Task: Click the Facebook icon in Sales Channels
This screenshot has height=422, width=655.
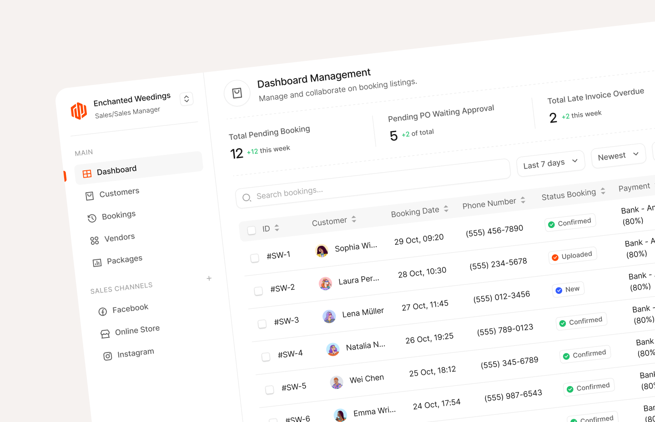Action: point(103,311)
